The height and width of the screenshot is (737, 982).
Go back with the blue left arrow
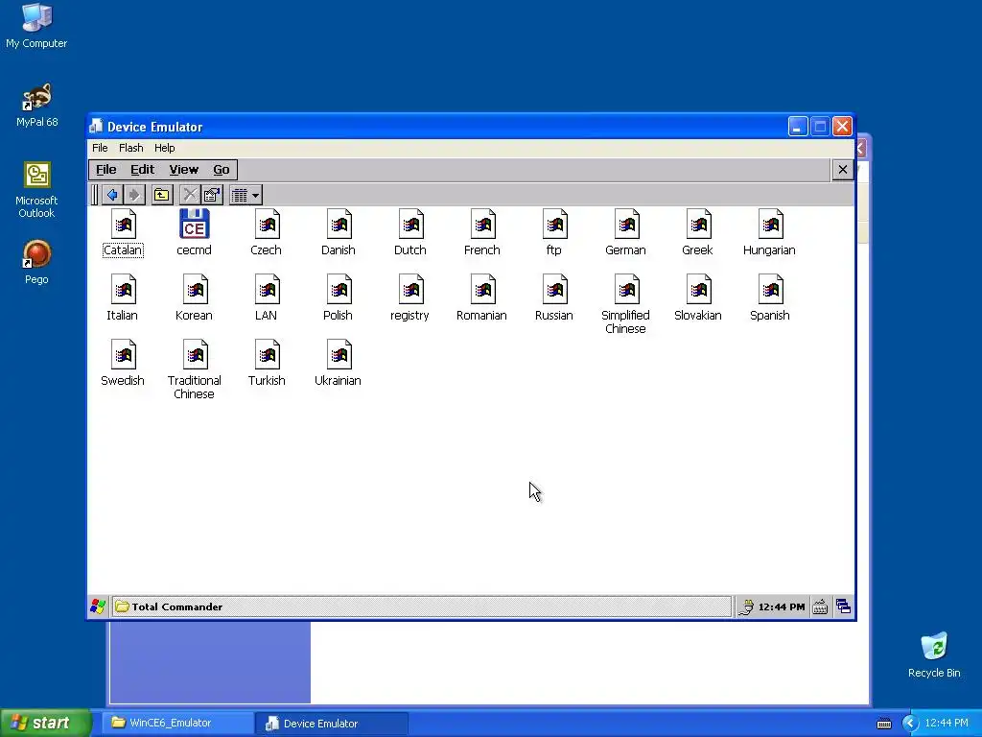112,195
